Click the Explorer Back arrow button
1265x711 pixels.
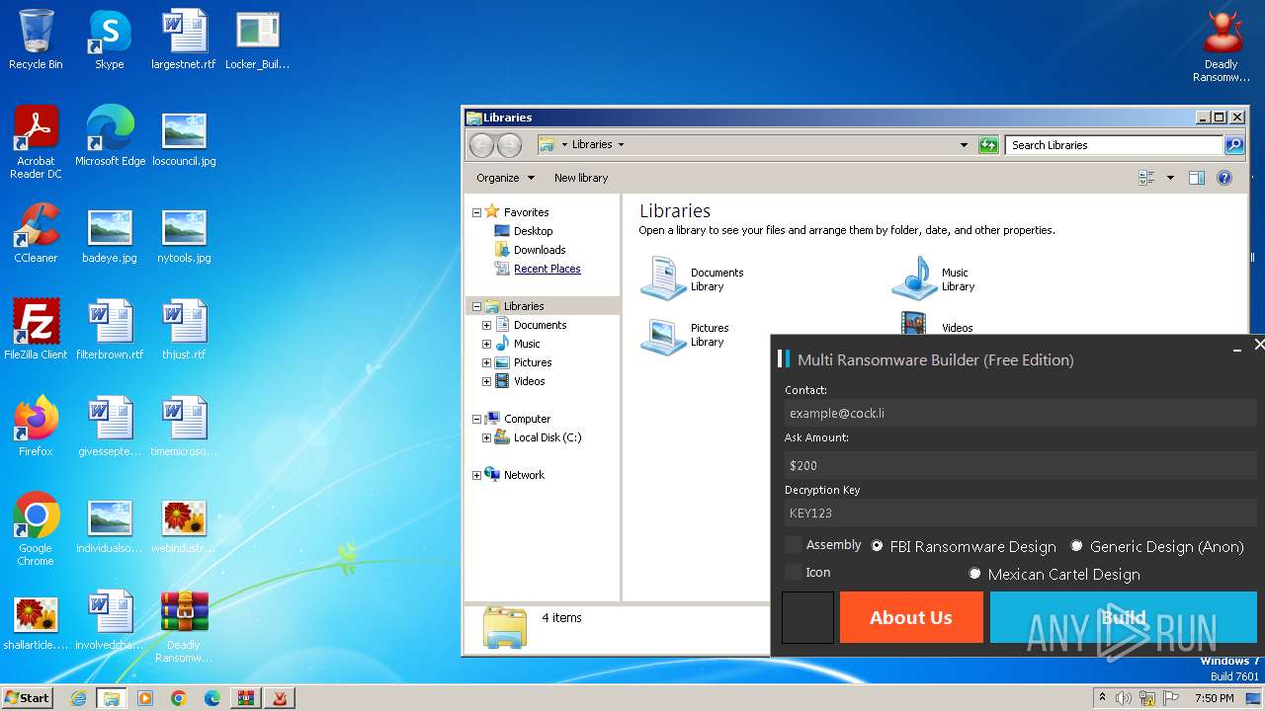coord(481,145)
